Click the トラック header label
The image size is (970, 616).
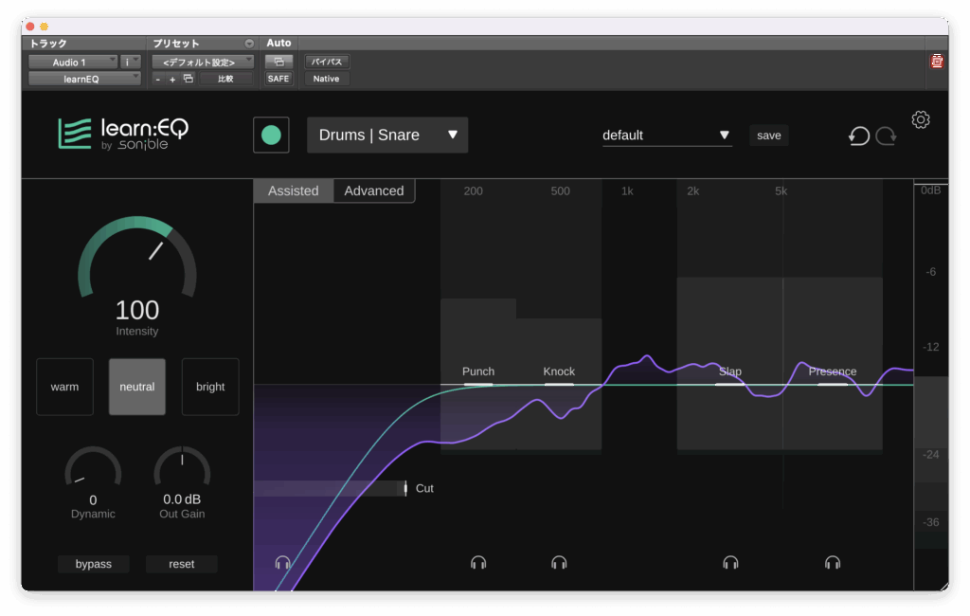click(48, 44)
